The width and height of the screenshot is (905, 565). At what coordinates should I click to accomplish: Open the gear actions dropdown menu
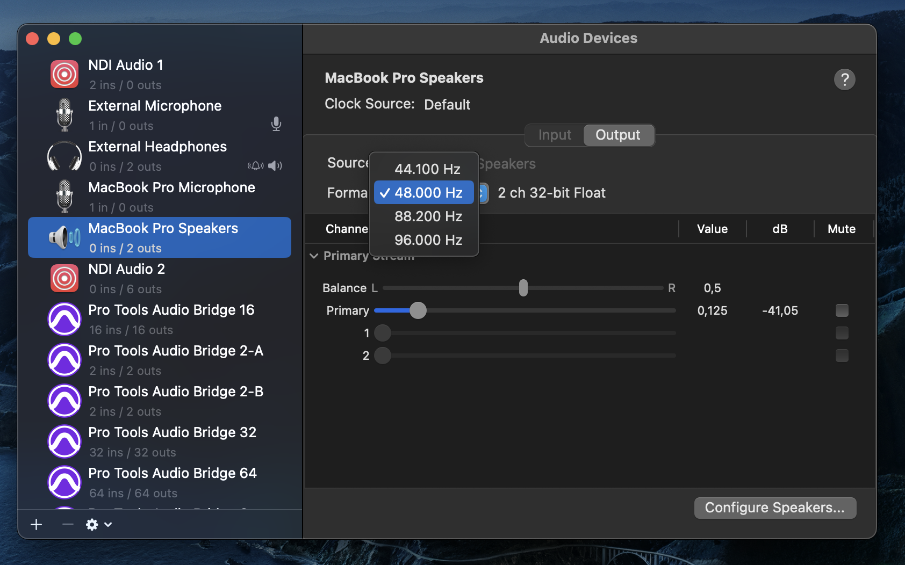pos(98,524)
